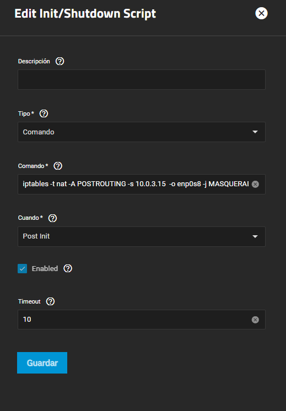This screenshot has height=411, width=286.
Task: Click the Enabled checkbox label
Action: pos(45,269)
